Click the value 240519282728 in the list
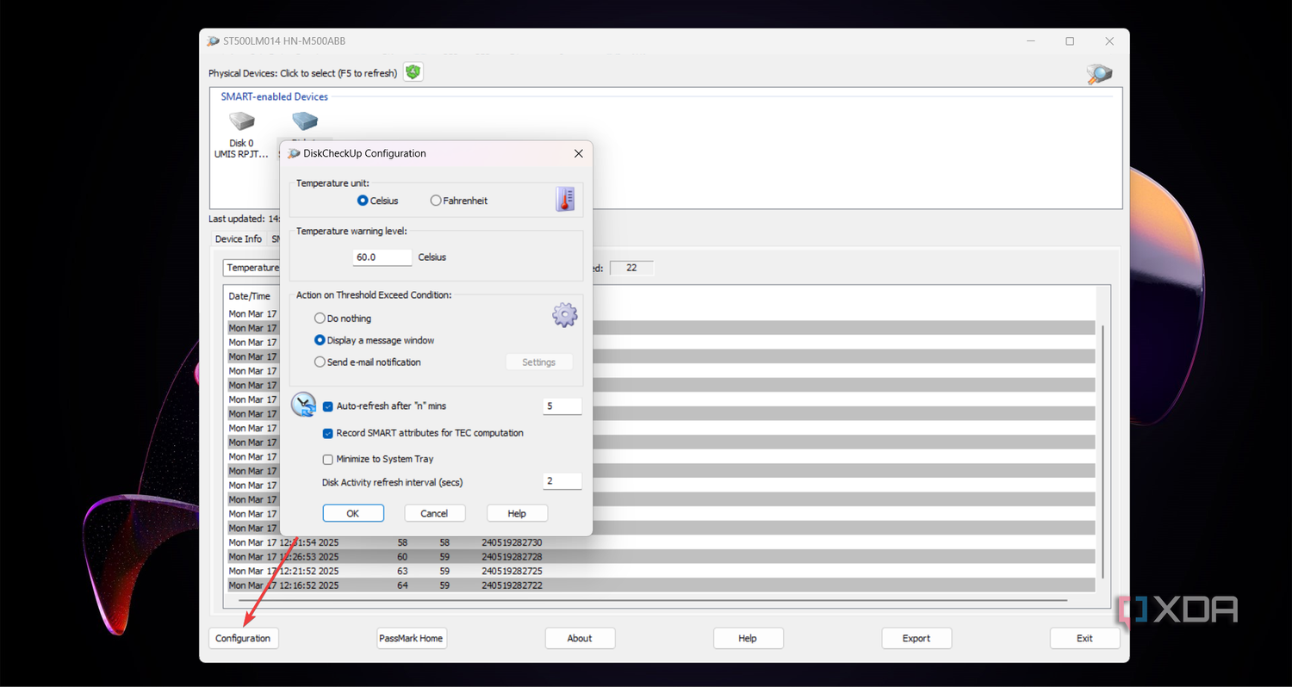This screenshot has height=687, width=1292. coord(512,557)
